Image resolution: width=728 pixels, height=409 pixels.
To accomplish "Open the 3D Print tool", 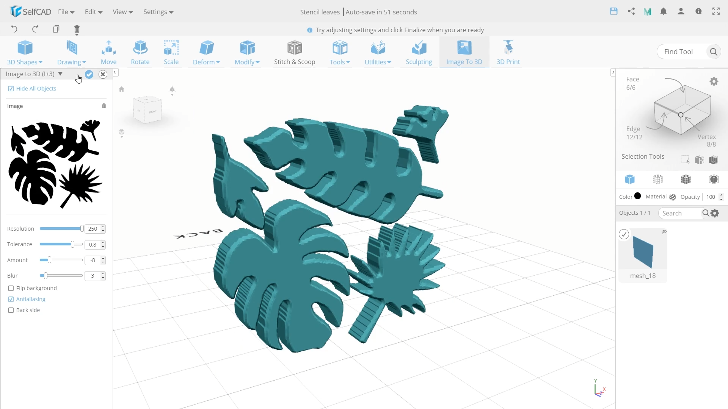I will 508,52.
